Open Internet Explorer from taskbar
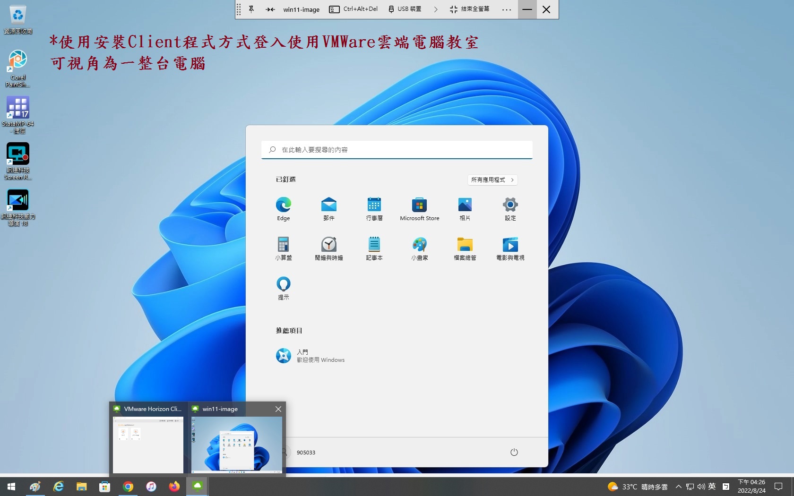Screen dimensions: 794x496 (x=58, y=487)
